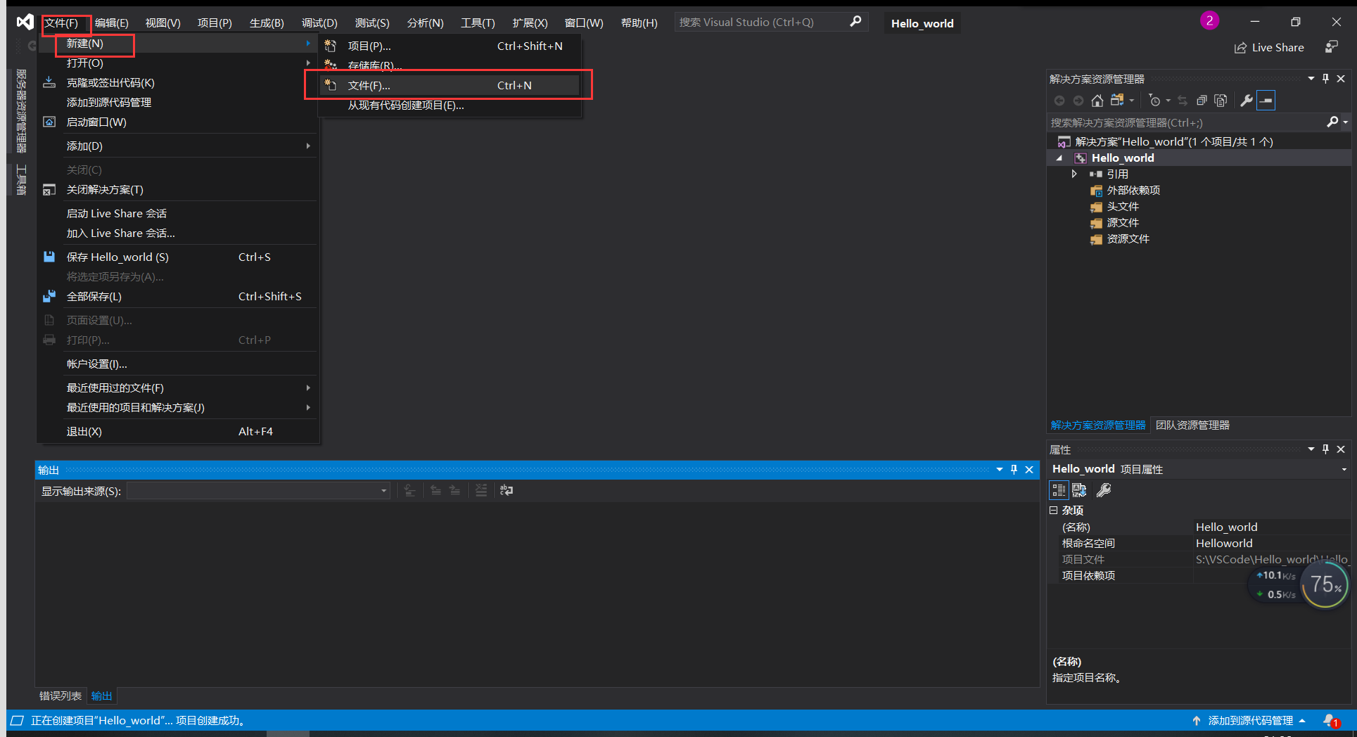Viewport: 1357px width, 737px height.
Task: Toggle Word Wrap in the Output panel
Action: (506, 490)
